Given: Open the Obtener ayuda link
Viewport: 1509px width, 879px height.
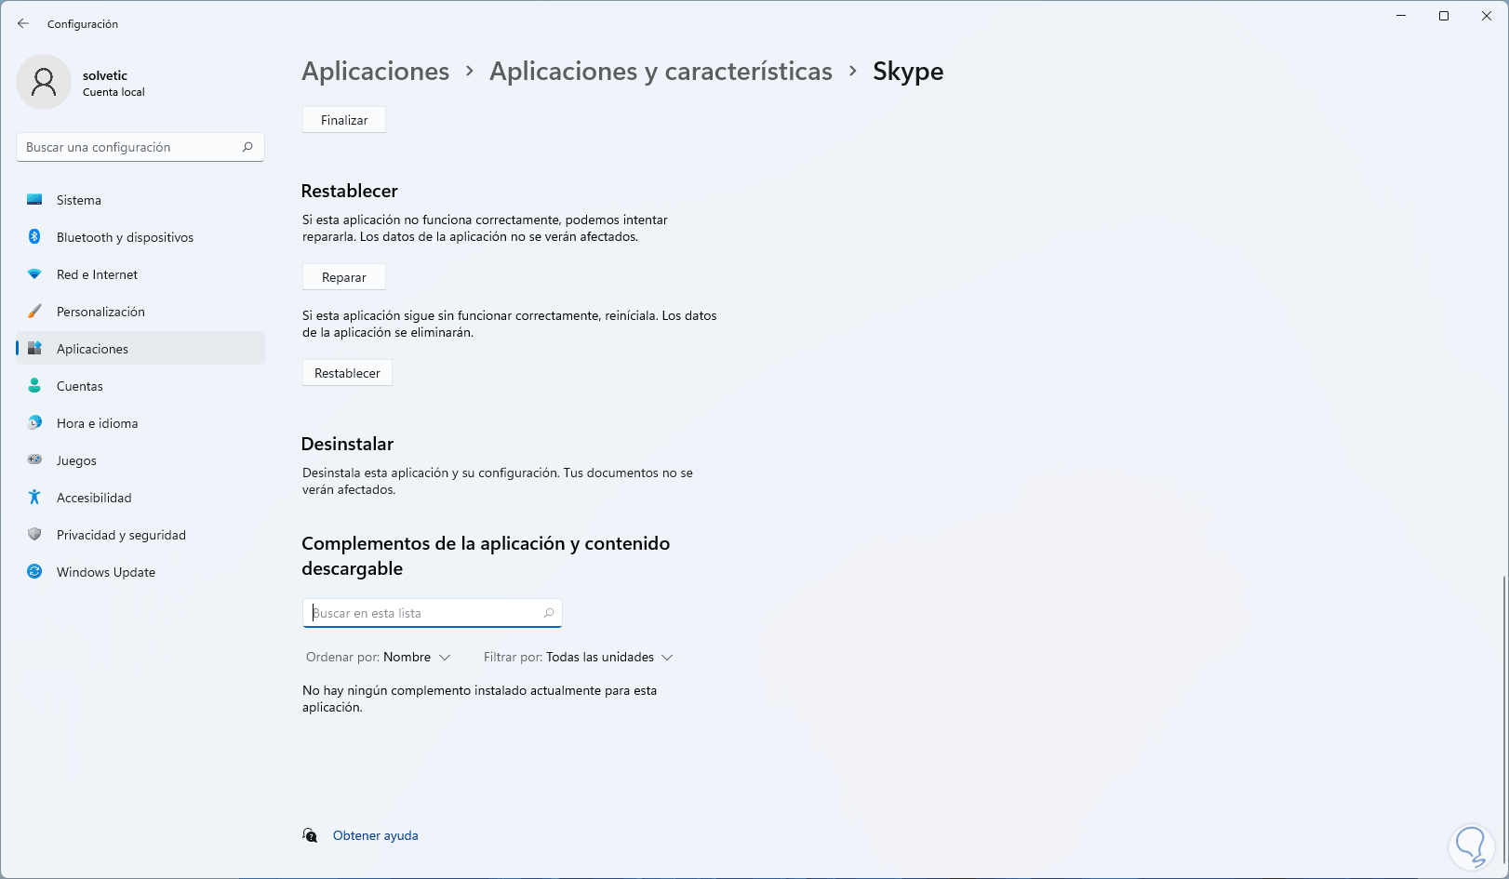Looking at the screenshot, I should click(x=376, y=835).
